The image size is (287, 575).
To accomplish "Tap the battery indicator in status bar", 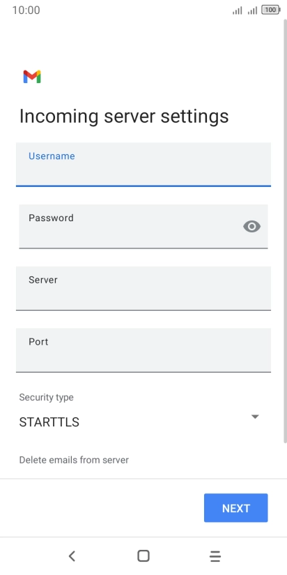I will tap(271, 10).
